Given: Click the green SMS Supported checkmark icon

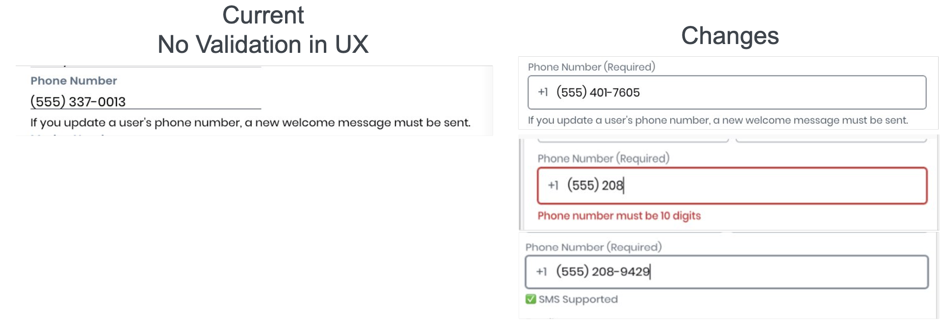Looking at the screenshot, I should point(530,299).
